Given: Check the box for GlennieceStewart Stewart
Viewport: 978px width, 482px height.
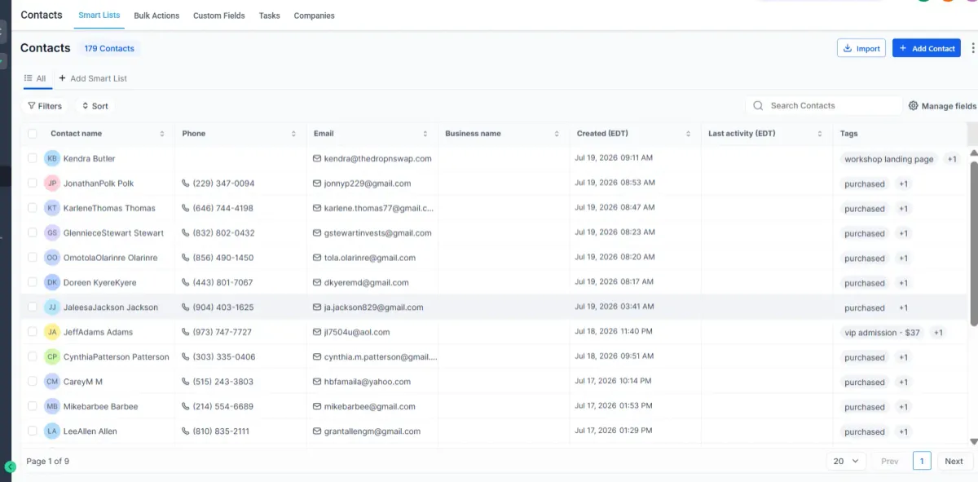Looking at the screenshot, I should click(x=33, y=232).
